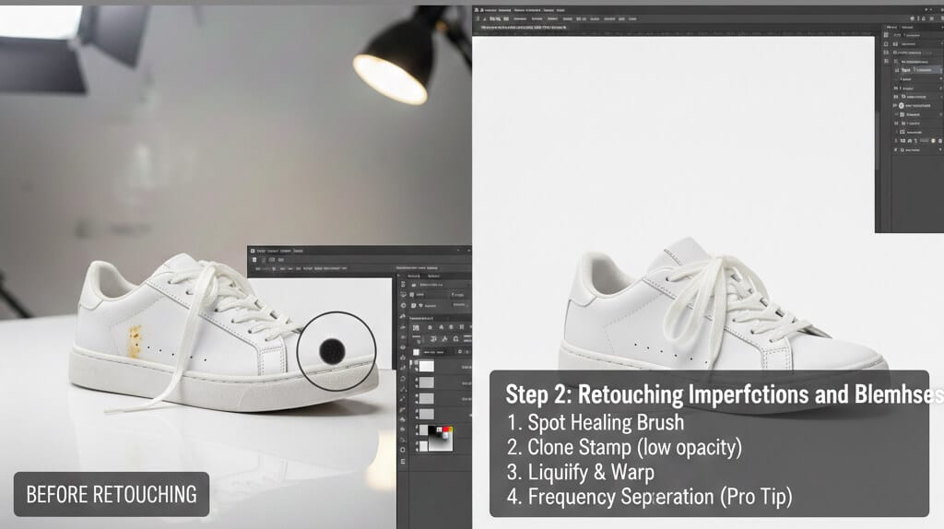
Task: Select the highlighted layer row in right window panel
Action: coord(917,70)
